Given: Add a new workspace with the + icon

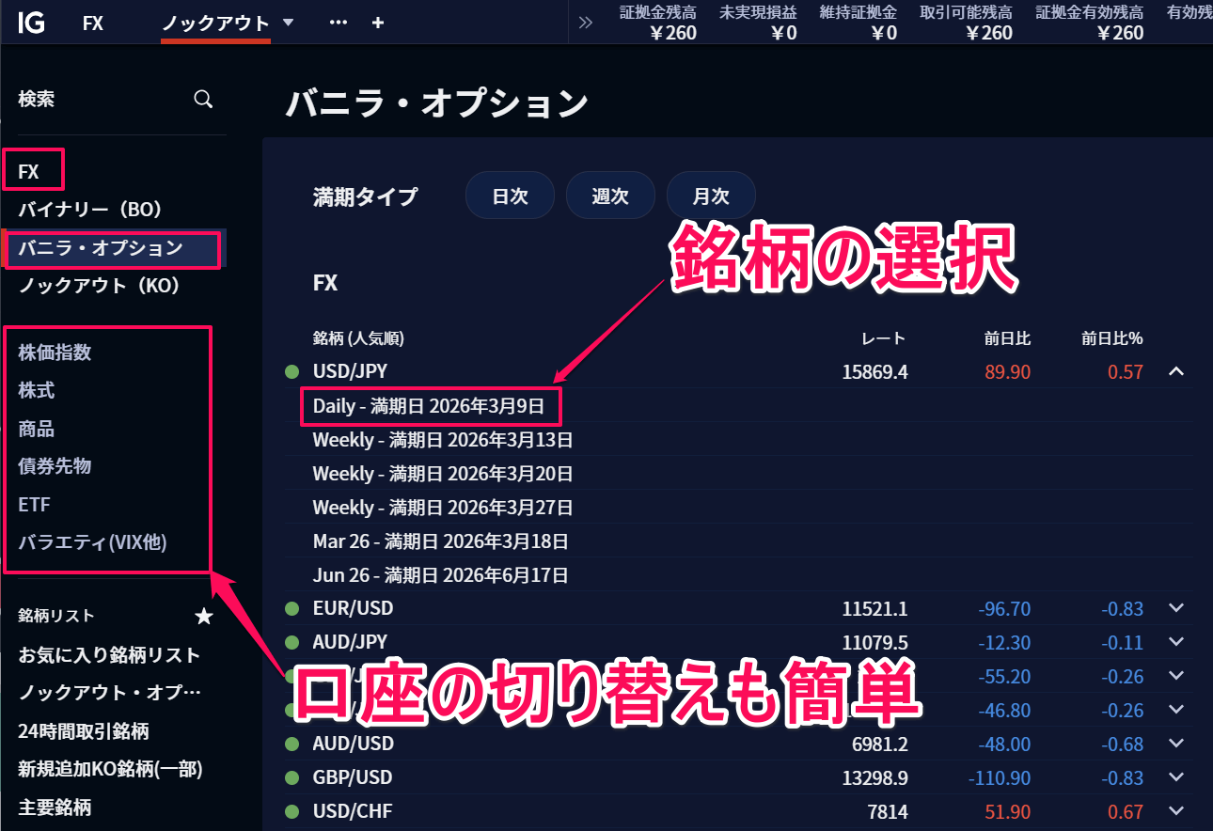Looking at the screenshot, I should point(377,23).
